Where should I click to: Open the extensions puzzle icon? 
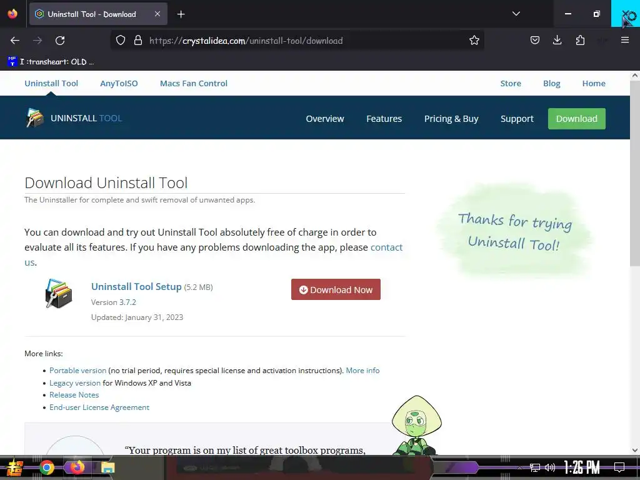580,40
